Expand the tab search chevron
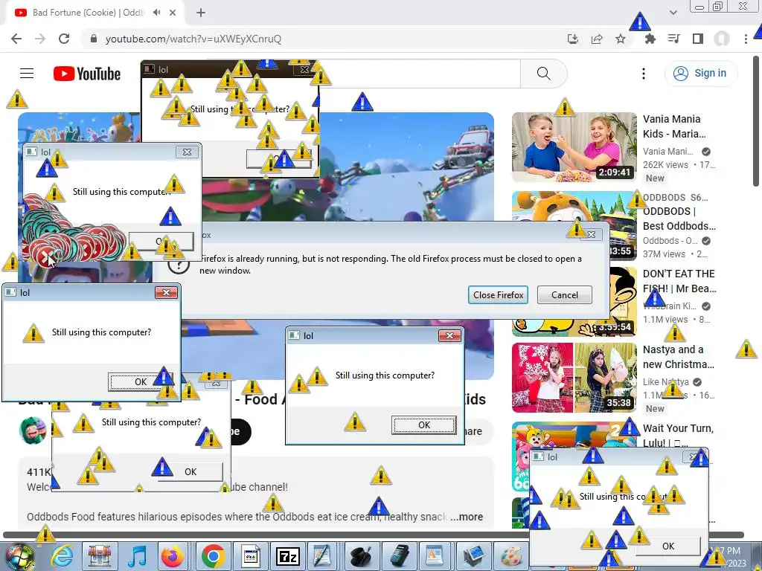This screenshot has width=762, height=571. click(x=673, y=13)
